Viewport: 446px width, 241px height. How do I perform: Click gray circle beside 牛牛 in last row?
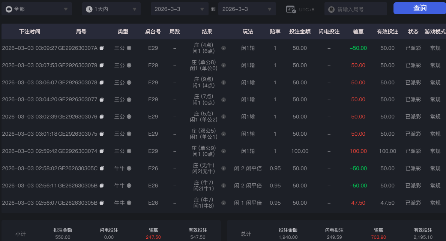129,203
